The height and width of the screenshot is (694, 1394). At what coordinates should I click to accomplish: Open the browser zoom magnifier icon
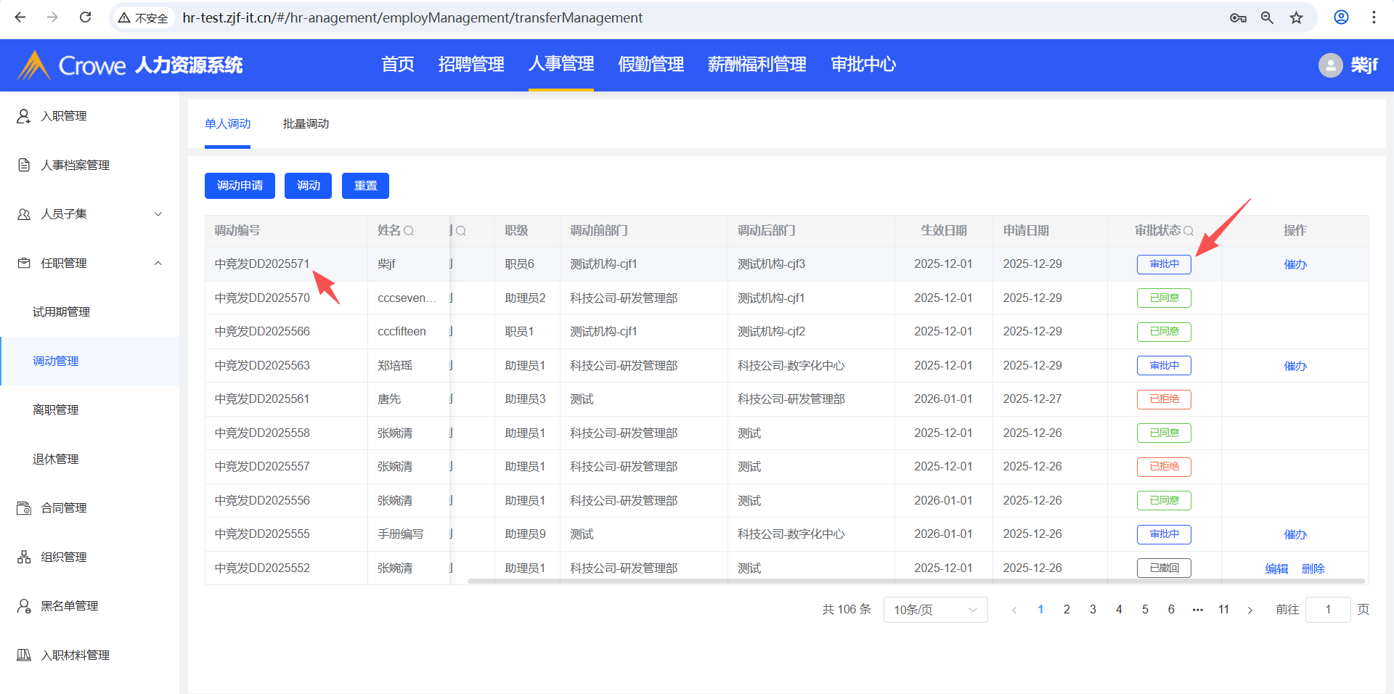click(1267, 17)
